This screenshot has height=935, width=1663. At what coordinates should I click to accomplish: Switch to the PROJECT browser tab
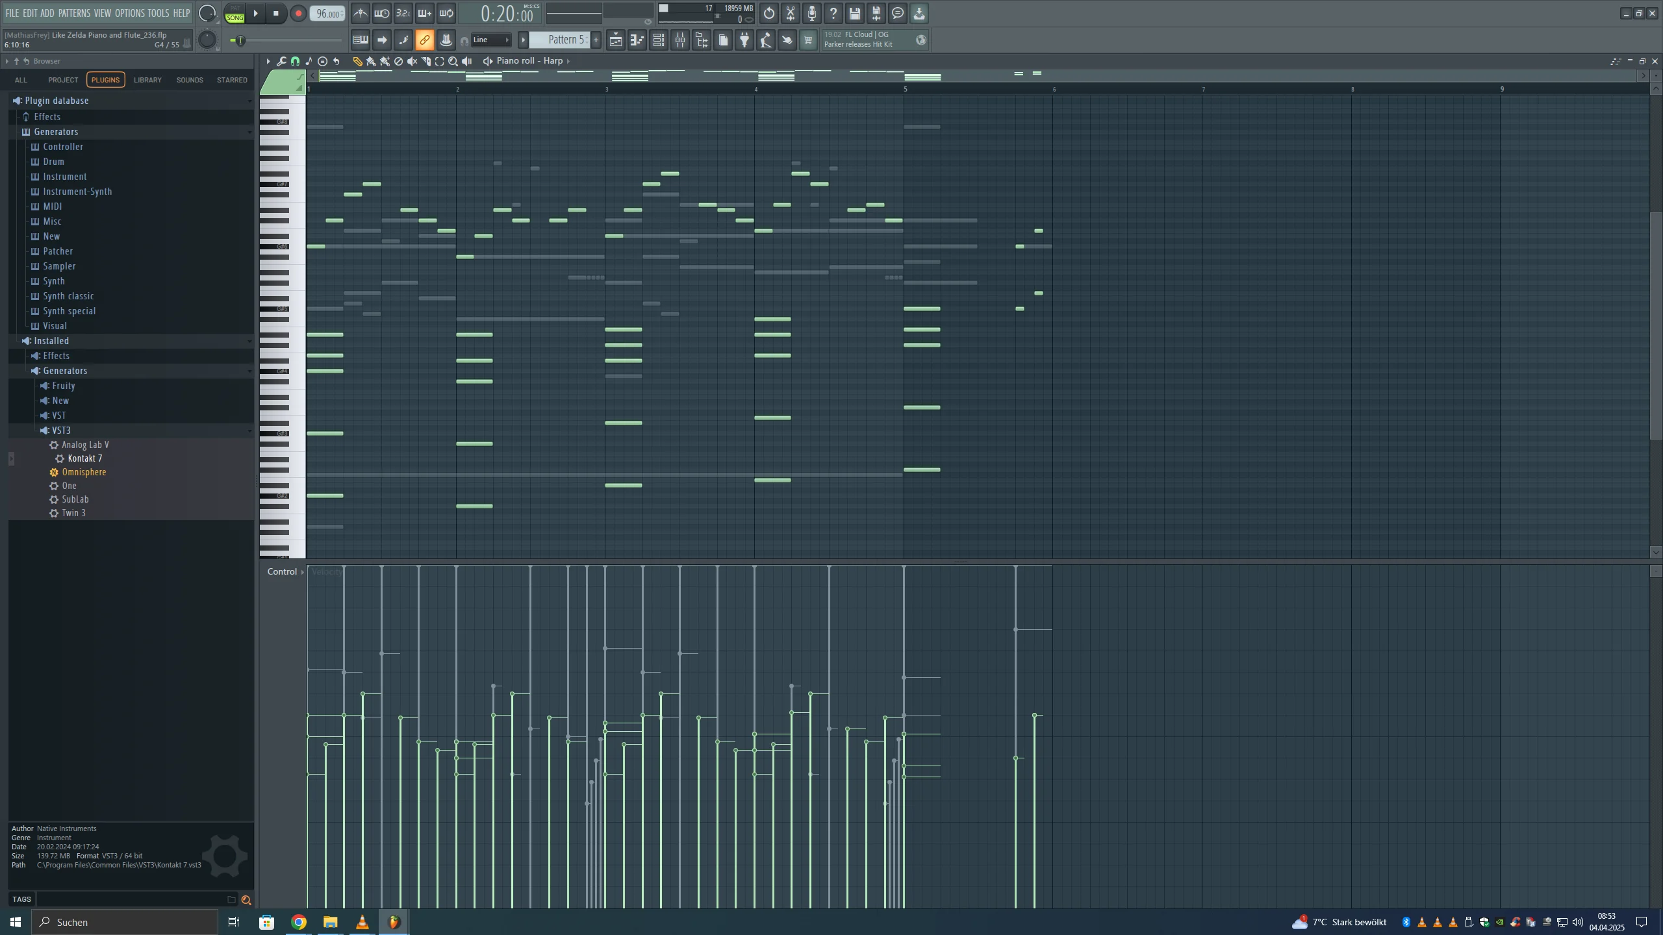[63, 80]
